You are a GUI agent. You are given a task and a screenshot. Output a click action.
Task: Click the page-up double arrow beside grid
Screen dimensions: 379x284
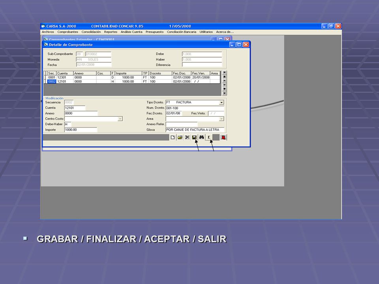click(x=224, y=77)
